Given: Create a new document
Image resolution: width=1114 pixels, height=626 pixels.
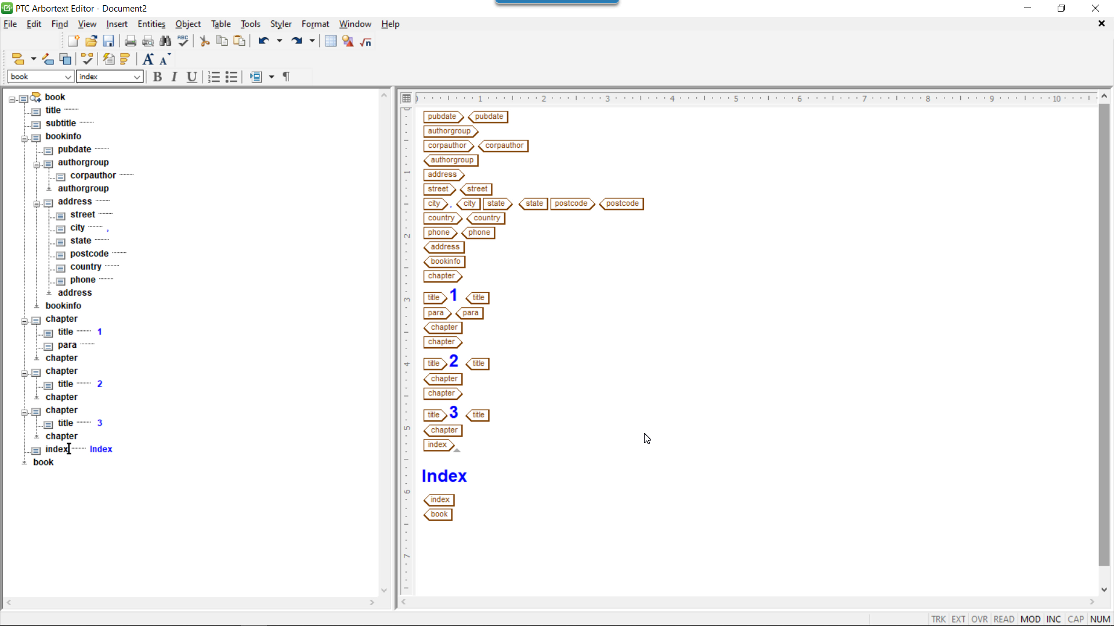Looking at the screenshot, I should pos(74,41).
